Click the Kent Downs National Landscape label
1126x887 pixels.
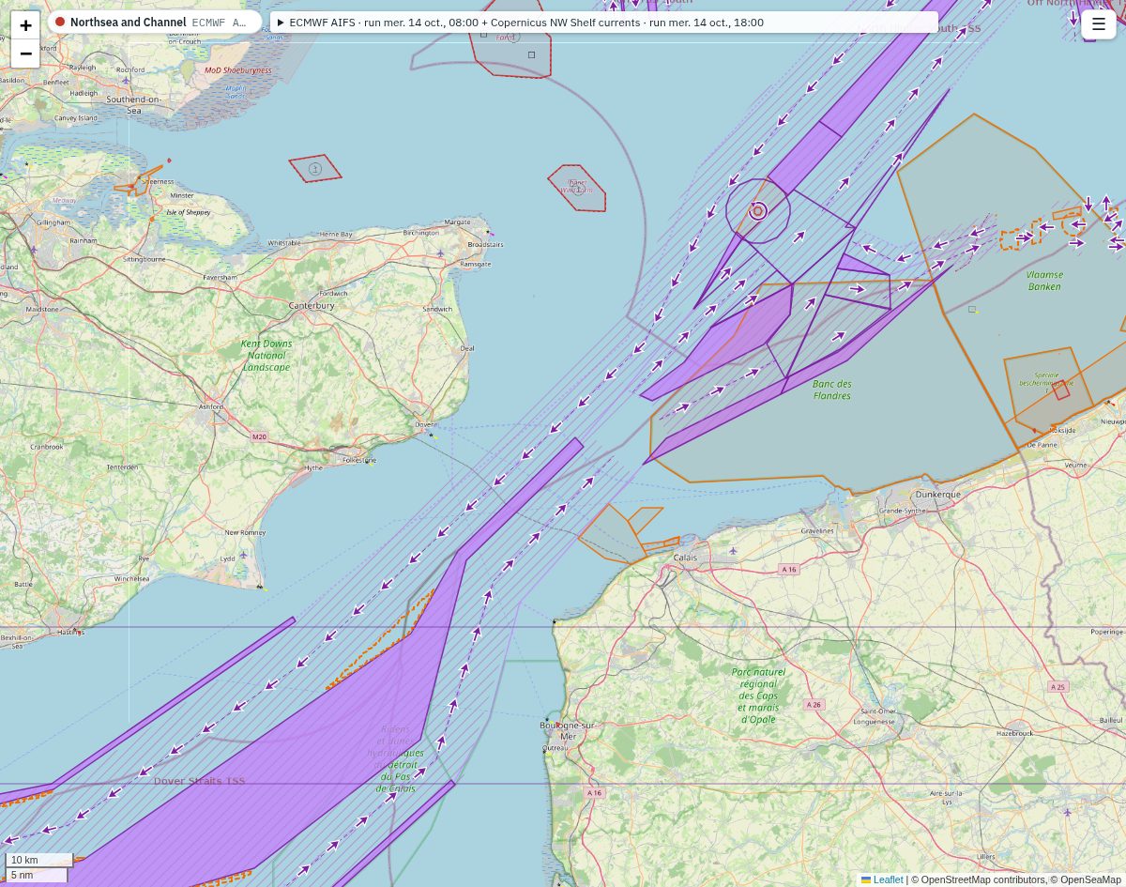click(266, 355)
